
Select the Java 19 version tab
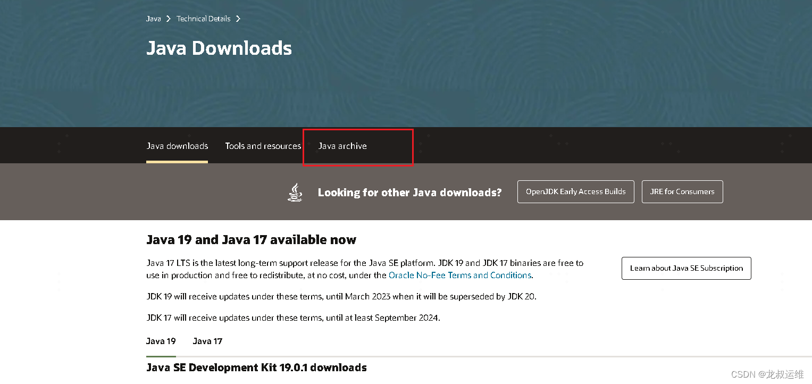161,341
